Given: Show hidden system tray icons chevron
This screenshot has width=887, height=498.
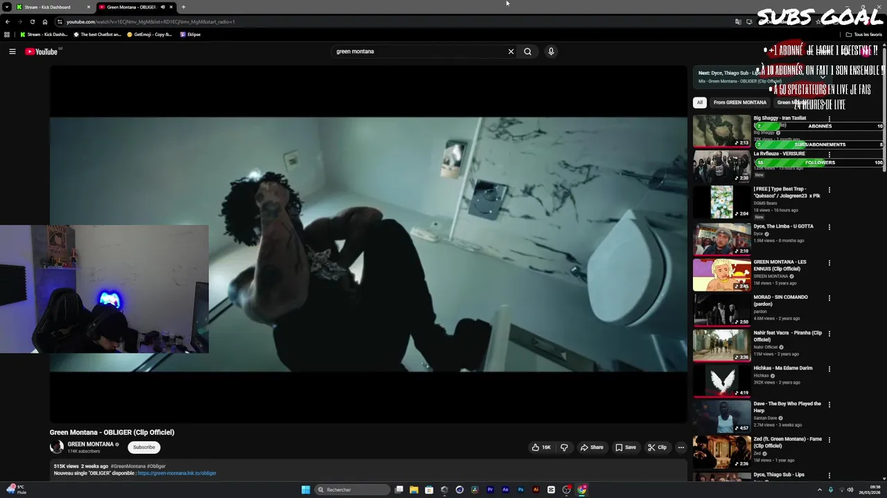Looking at the screenshot, I should point(821,490).
